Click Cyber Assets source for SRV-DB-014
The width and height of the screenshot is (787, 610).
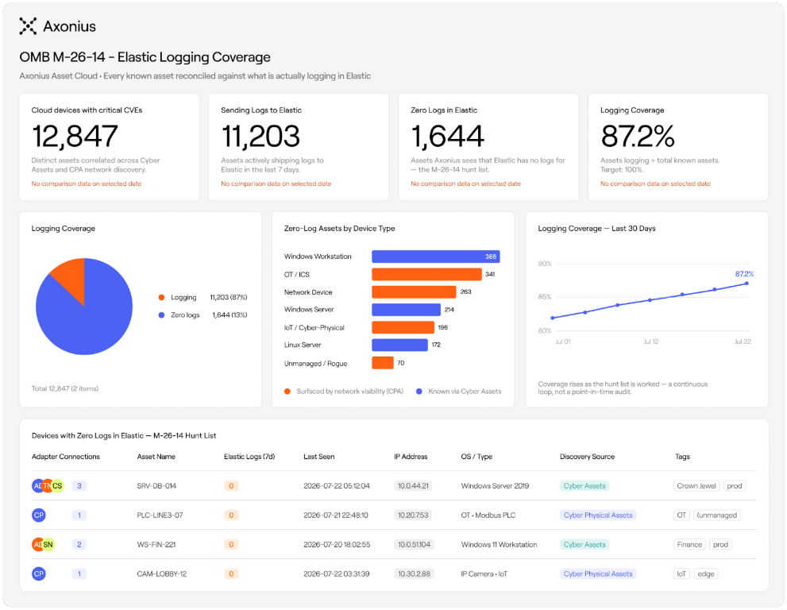tap(584, 485)
